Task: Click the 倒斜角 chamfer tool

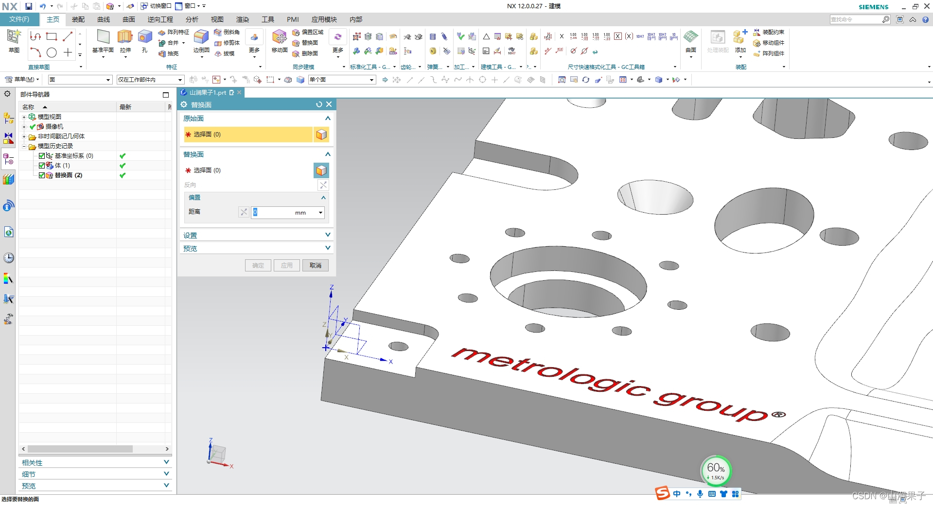Action: tap(227, 32)
